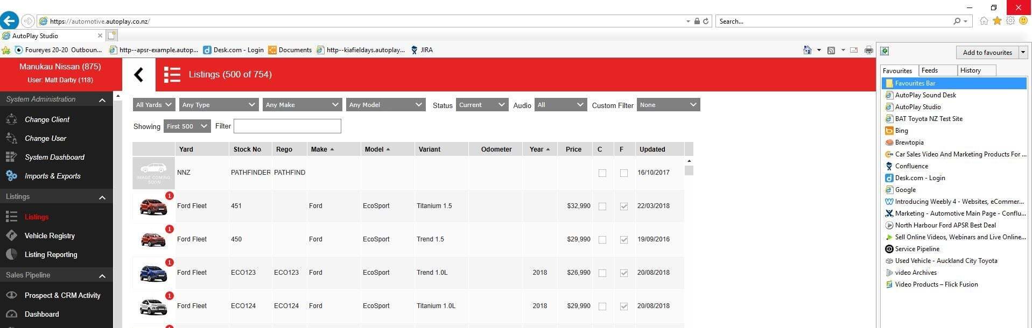Open Vehicle Registry in sidebar menu
1032x328 pixels.
point(50,236)
